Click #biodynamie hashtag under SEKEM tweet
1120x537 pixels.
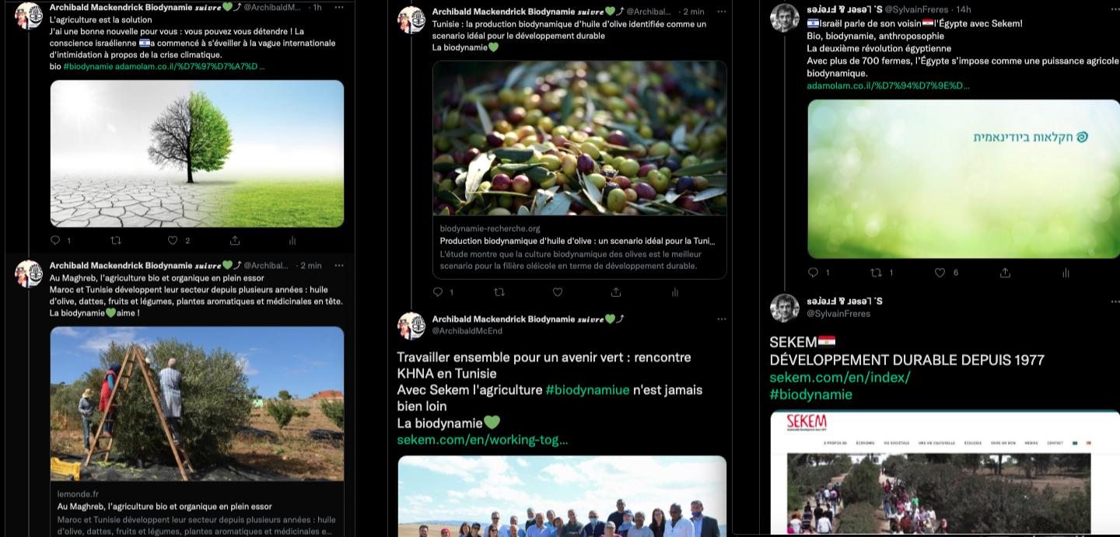tap(810, 395)
